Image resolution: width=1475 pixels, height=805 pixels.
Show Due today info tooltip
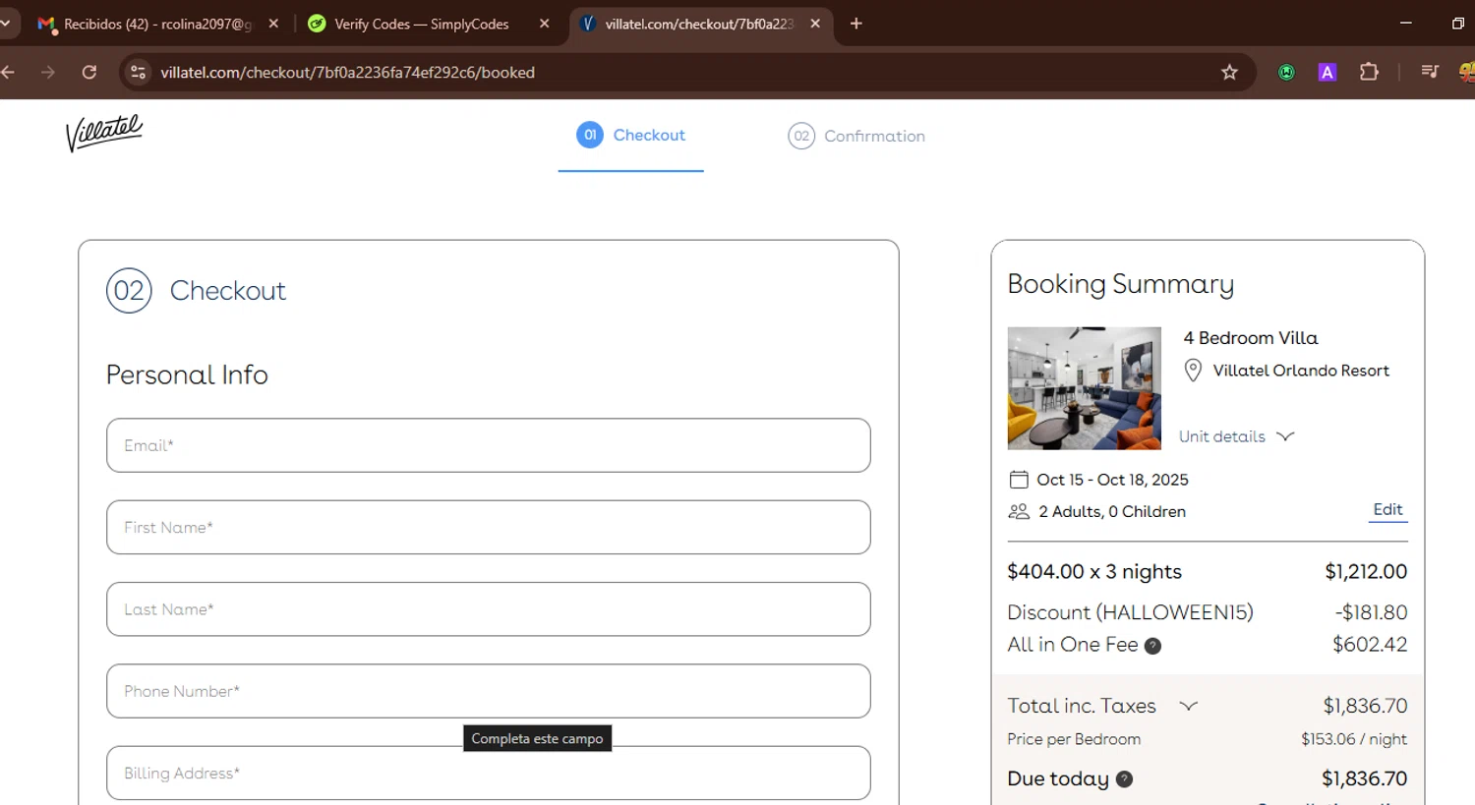point(1125,779)
